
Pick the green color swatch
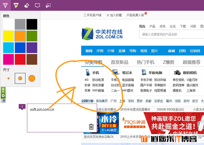32,36
